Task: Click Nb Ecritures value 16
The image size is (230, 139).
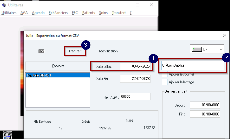Action: 61,128
